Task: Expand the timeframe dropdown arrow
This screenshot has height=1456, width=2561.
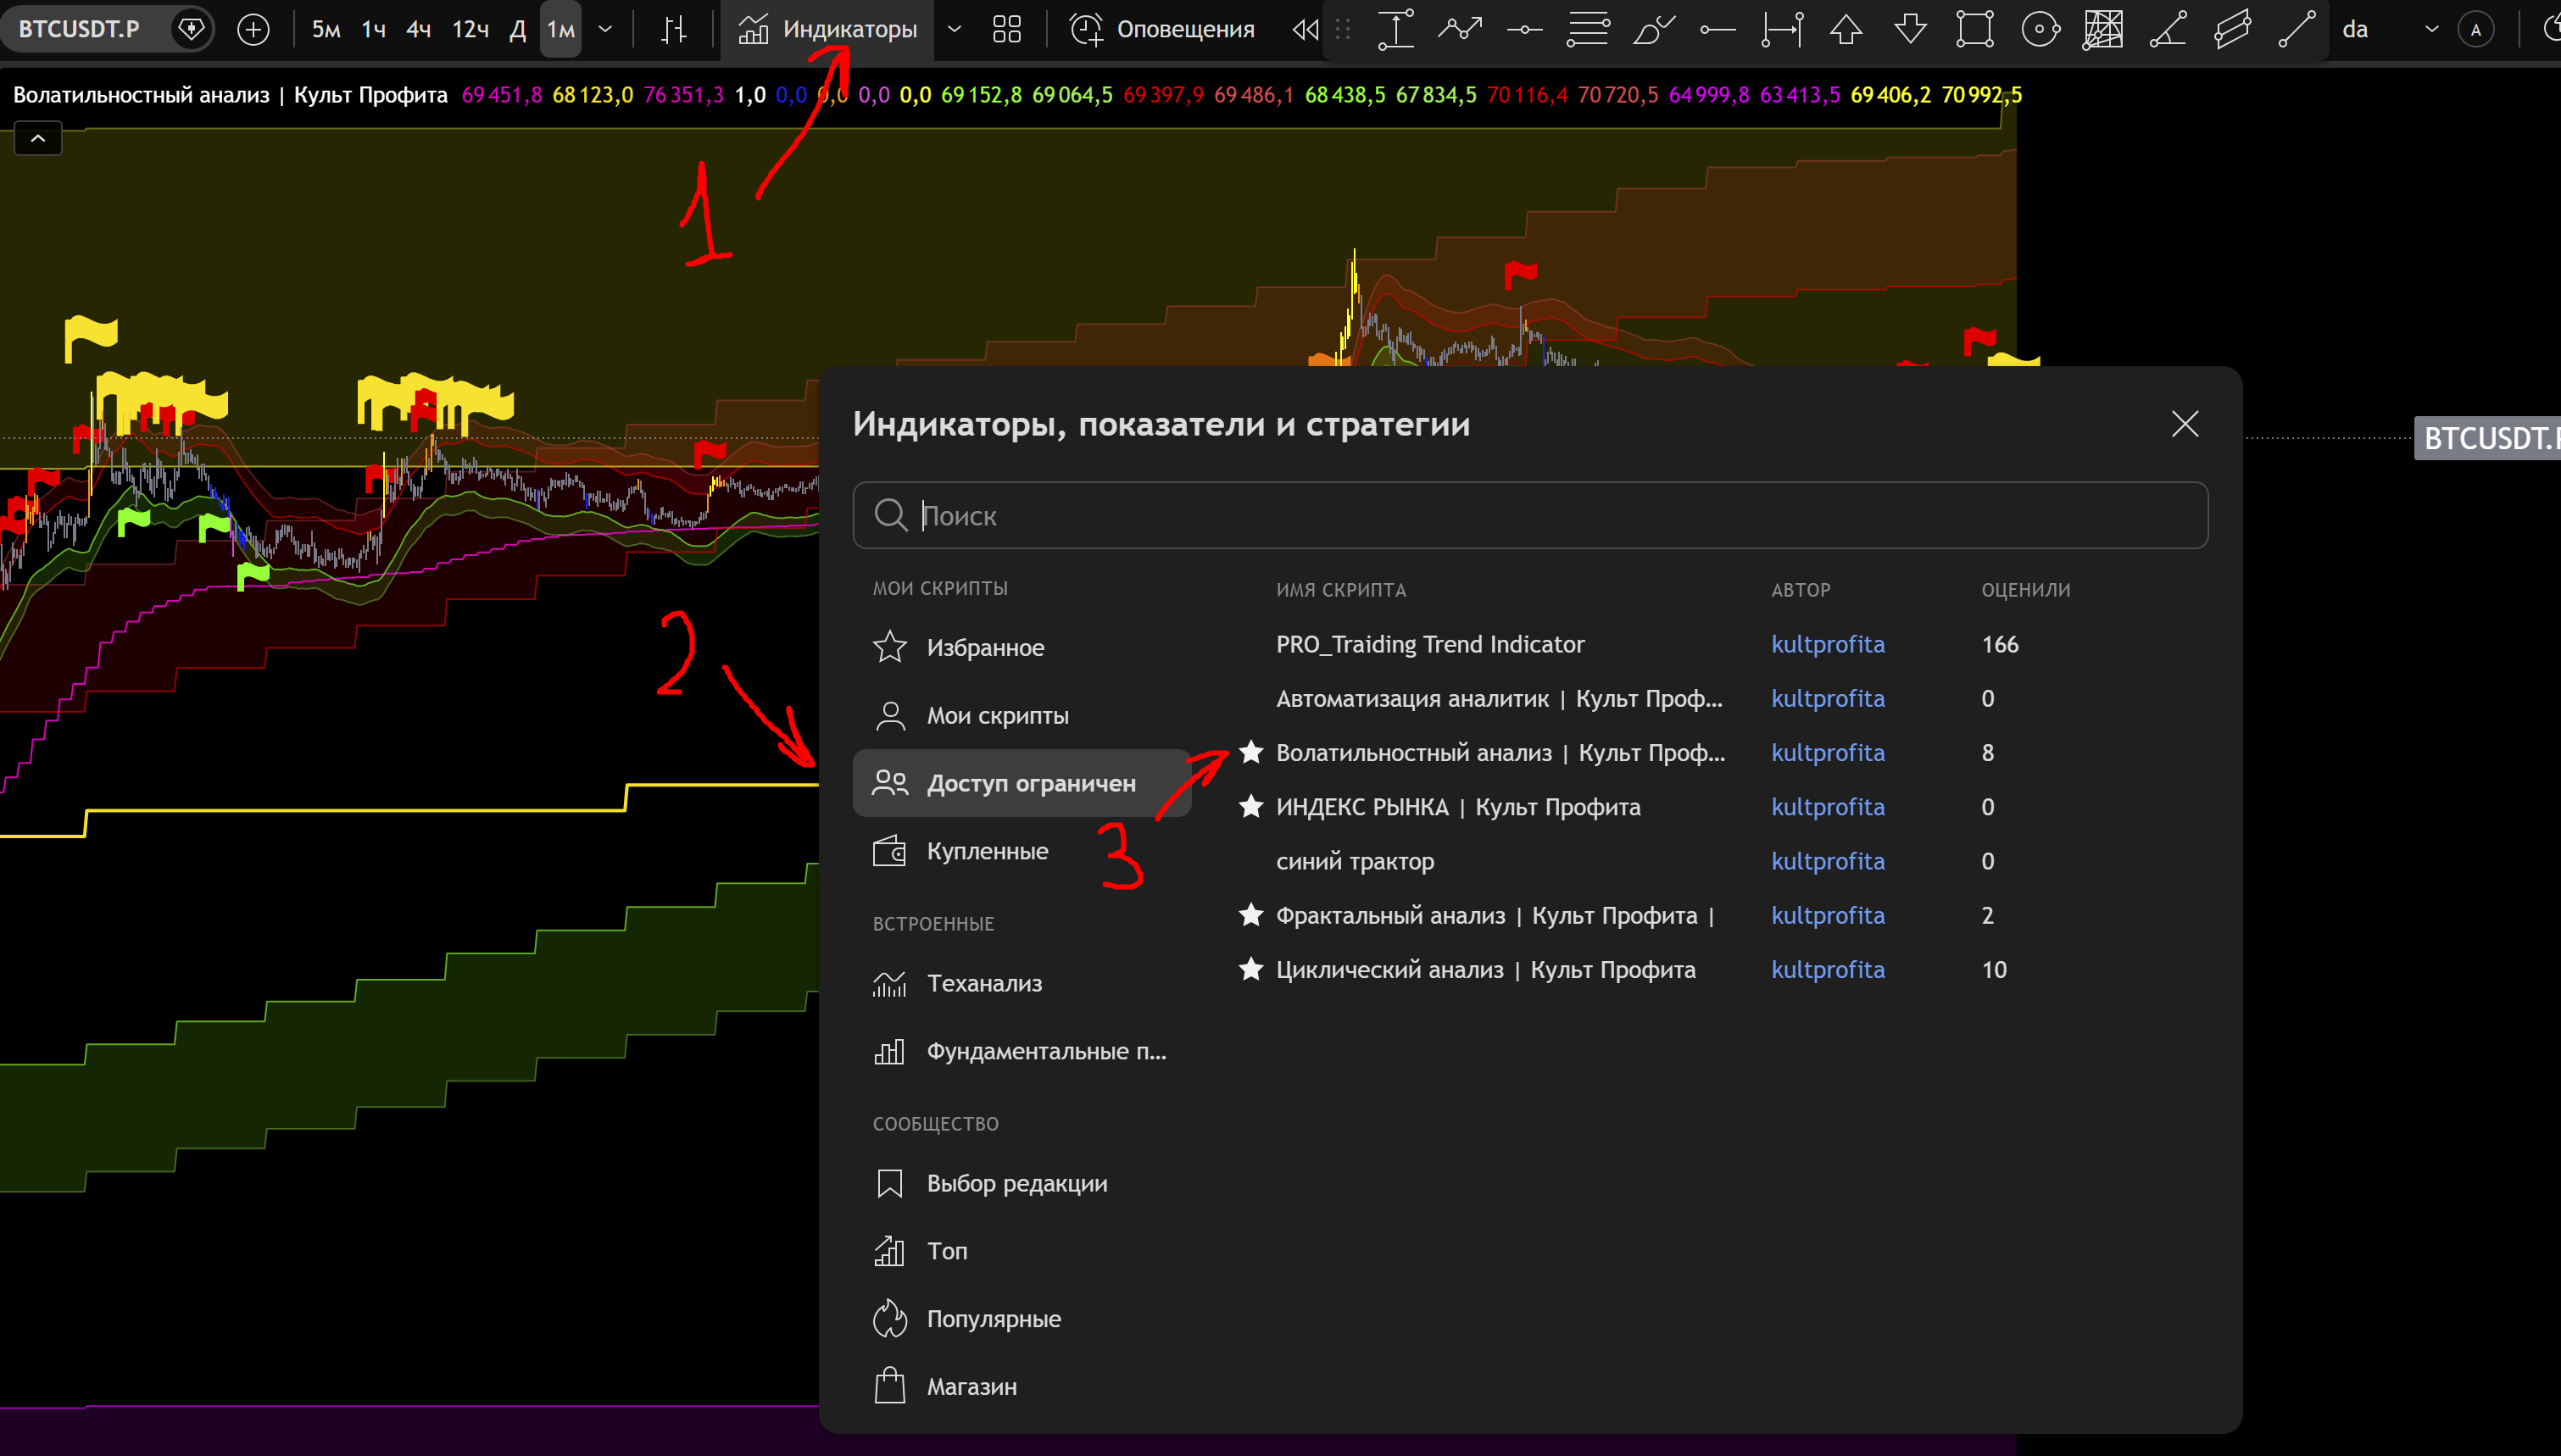Action: tap(605, 30)
